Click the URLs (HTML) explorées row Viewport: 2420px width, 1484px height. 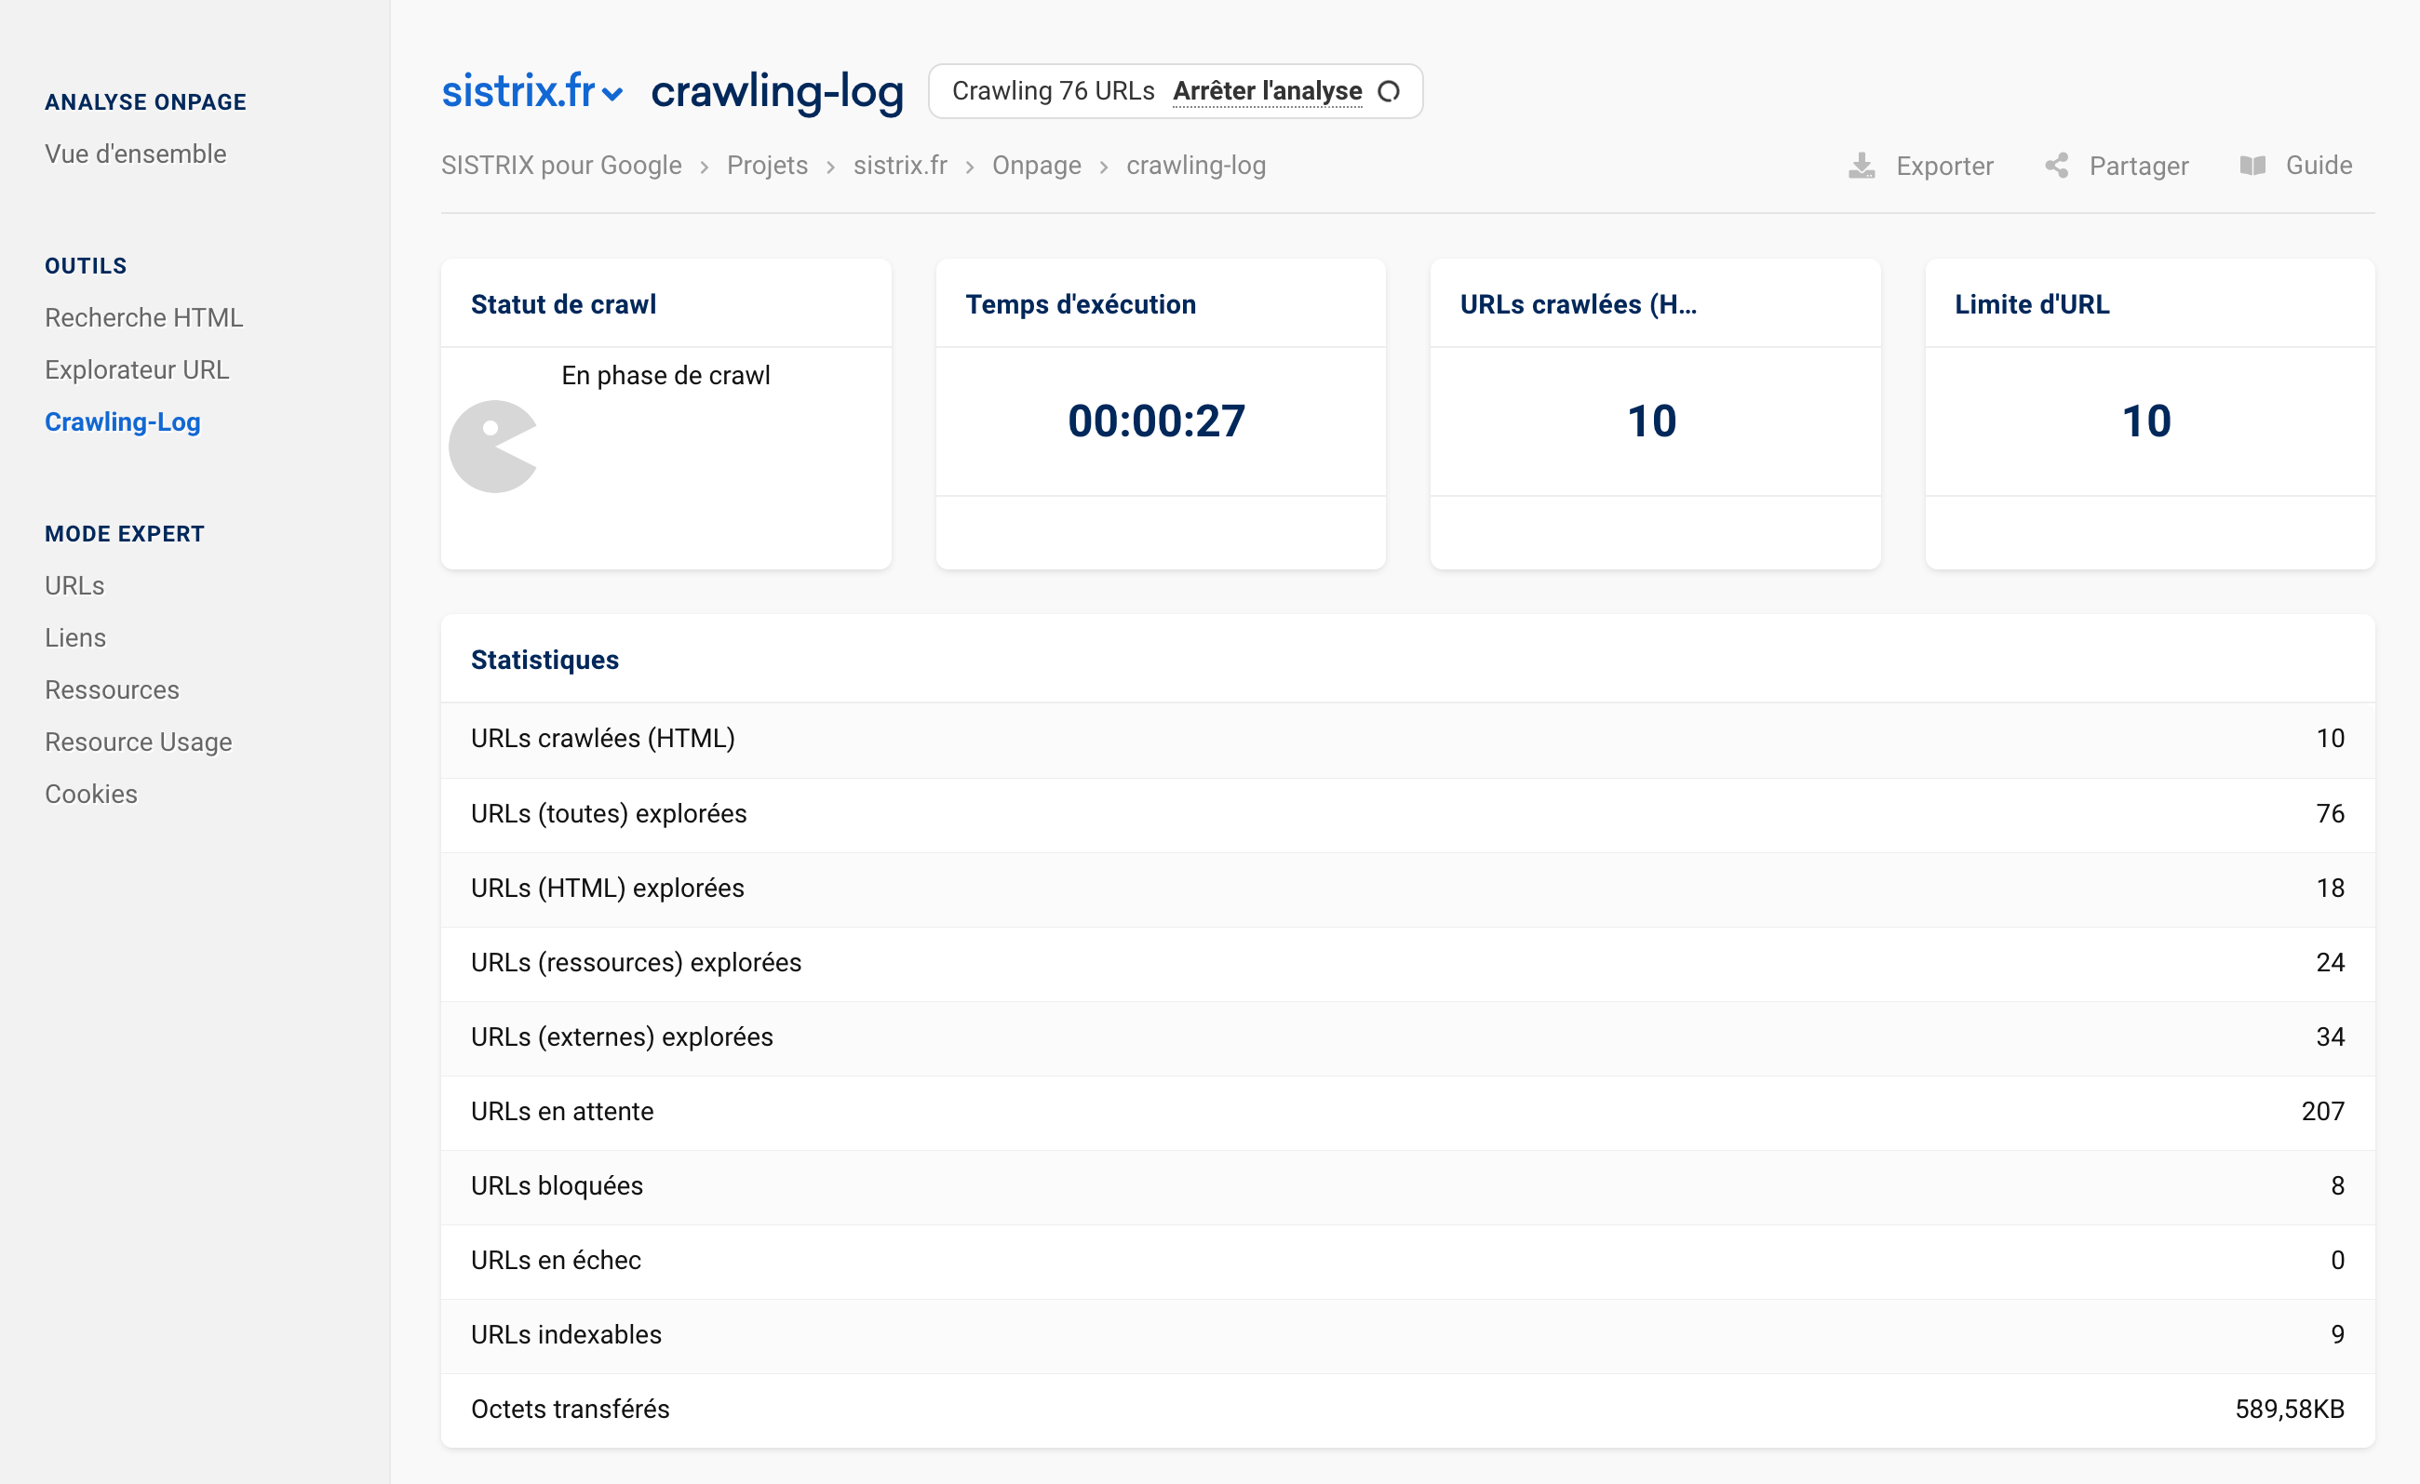click(x=1407, y=889)
